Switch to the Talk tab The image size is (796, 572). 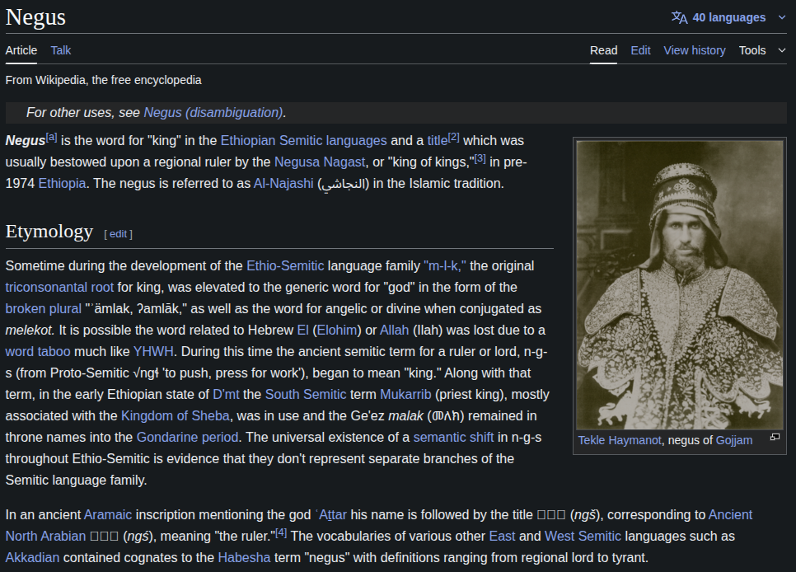point(61,50)
